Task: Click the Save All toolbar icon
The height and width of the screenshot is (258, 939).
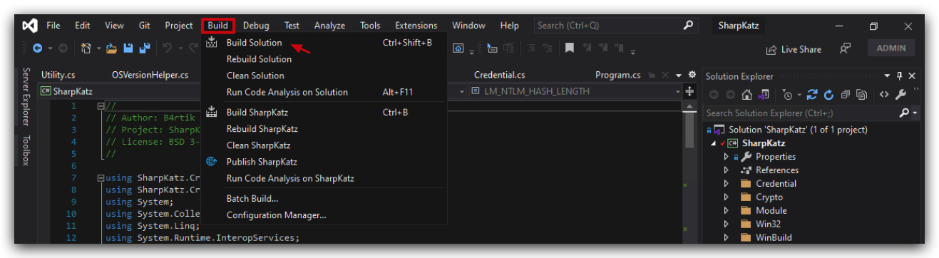Action: 145,48
